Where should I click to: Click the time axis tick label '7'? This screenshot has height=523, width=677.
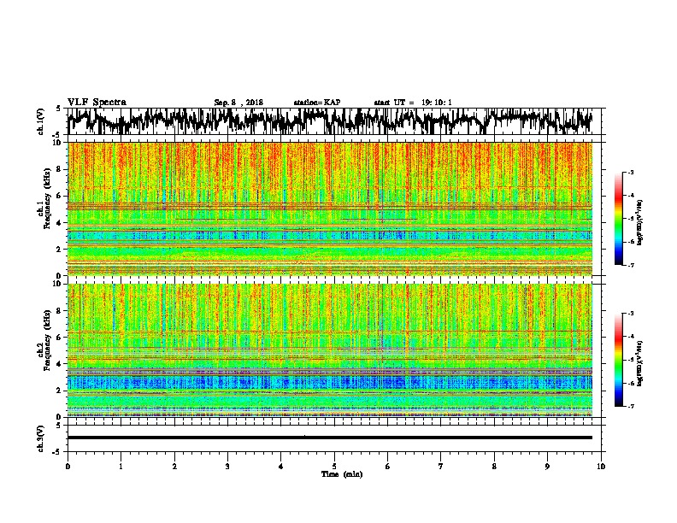tap(441, 467)
